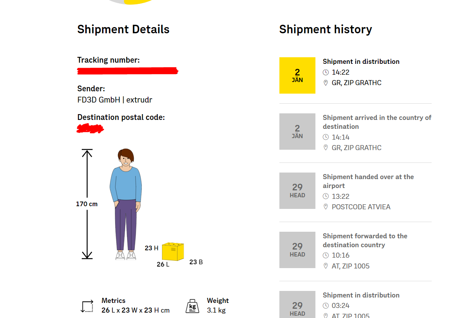This screenshot has width=465, height=318.
Task: Click the Shipment Details heading
Action: [x=123, y=29]
